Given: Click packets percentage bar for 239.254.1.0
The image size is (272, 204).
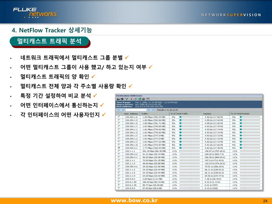Looking at the screenshot, I should (250, 123).
